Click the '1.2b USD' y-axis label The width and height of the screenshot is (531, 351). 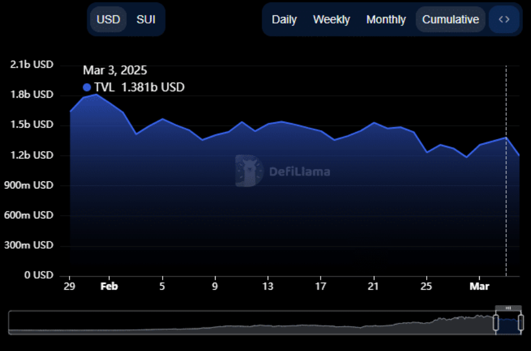click(32, 155)
